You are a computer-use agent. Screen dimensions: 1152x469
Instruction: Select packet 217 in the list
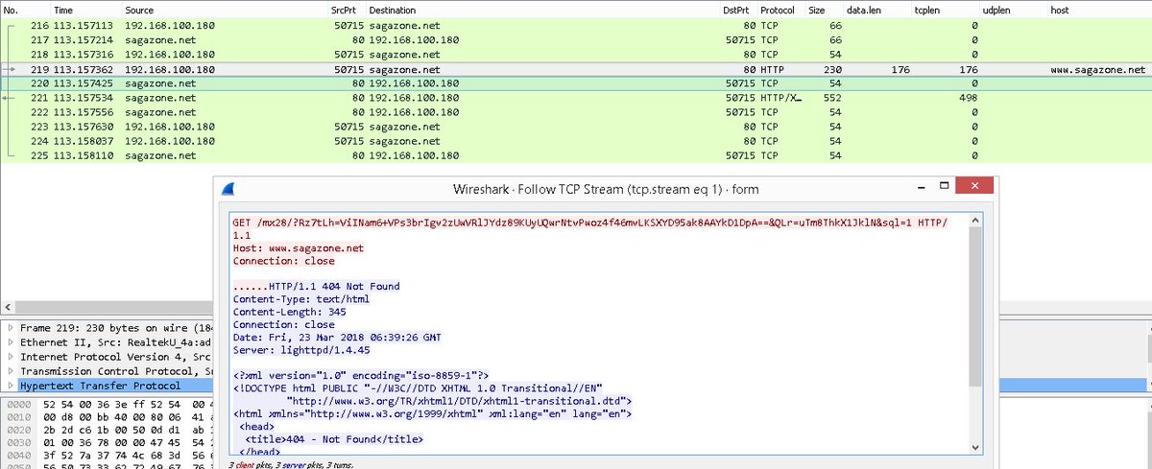[x=576, y=41]
